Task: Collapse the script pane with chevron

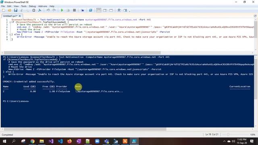Action: click(255, 16)
